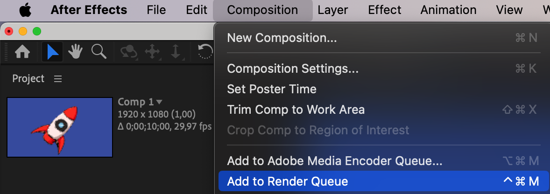Click the rocket composition thumbnail
Screen dimensions: 550x194
60,127
